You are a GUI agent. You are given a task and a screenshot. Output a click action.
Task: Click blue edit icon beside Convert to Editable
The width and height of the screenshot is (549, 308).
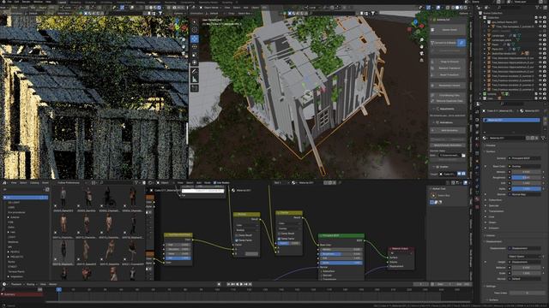click(x=462, y=43)
